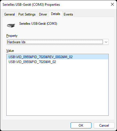This screenshot has height=131, width=117.
Task: Confirm with the OK button
Action: coord(81,125)
